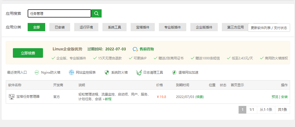Click the (续费) renew link
295x127 pixels.
(200, 97)
